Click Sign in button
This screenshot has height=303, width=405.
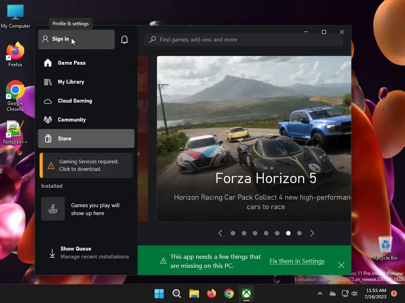click(x=76, y=39)
